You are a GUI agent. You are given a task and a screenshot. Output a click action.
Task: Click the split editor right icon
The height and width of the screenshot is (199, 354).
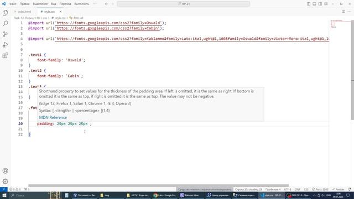(343, 12)
